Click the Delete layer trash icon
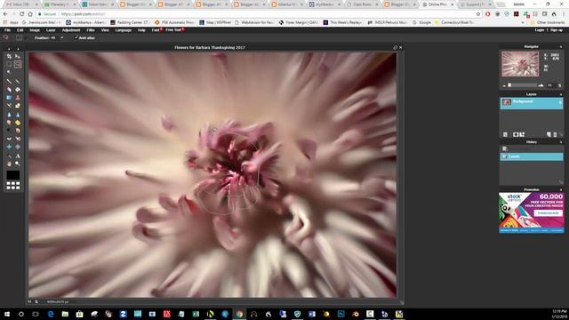Screen dimensions: 569x320 (555, 134)
